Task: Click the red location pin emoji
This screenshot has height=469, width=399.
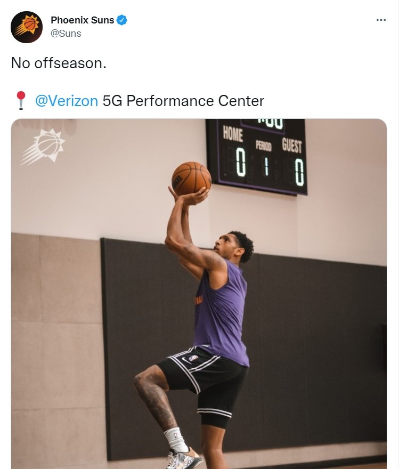Action: coord(21,100)
